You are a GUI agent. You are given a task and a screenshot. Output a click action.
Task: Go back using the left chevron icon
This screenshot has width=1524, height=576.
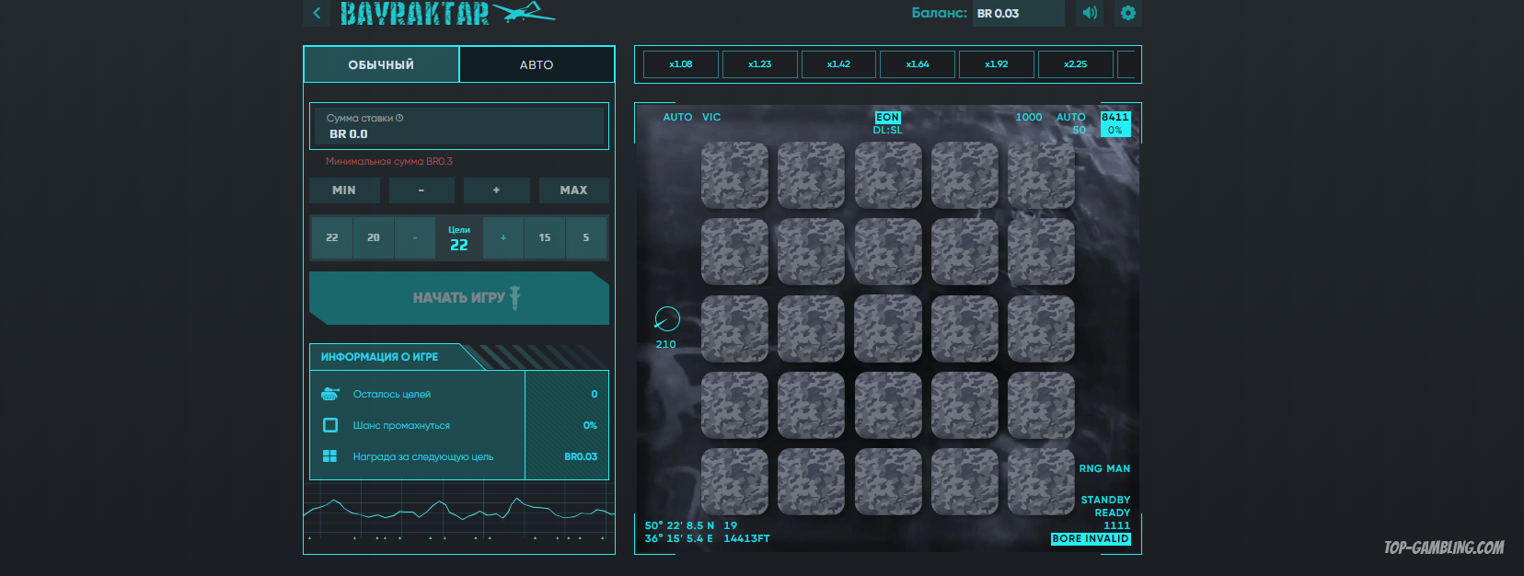click(317, 13)
